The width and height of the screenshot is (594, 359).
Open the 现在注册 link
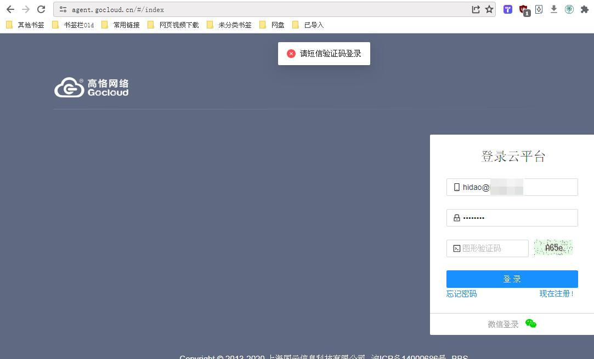point(557,294)
